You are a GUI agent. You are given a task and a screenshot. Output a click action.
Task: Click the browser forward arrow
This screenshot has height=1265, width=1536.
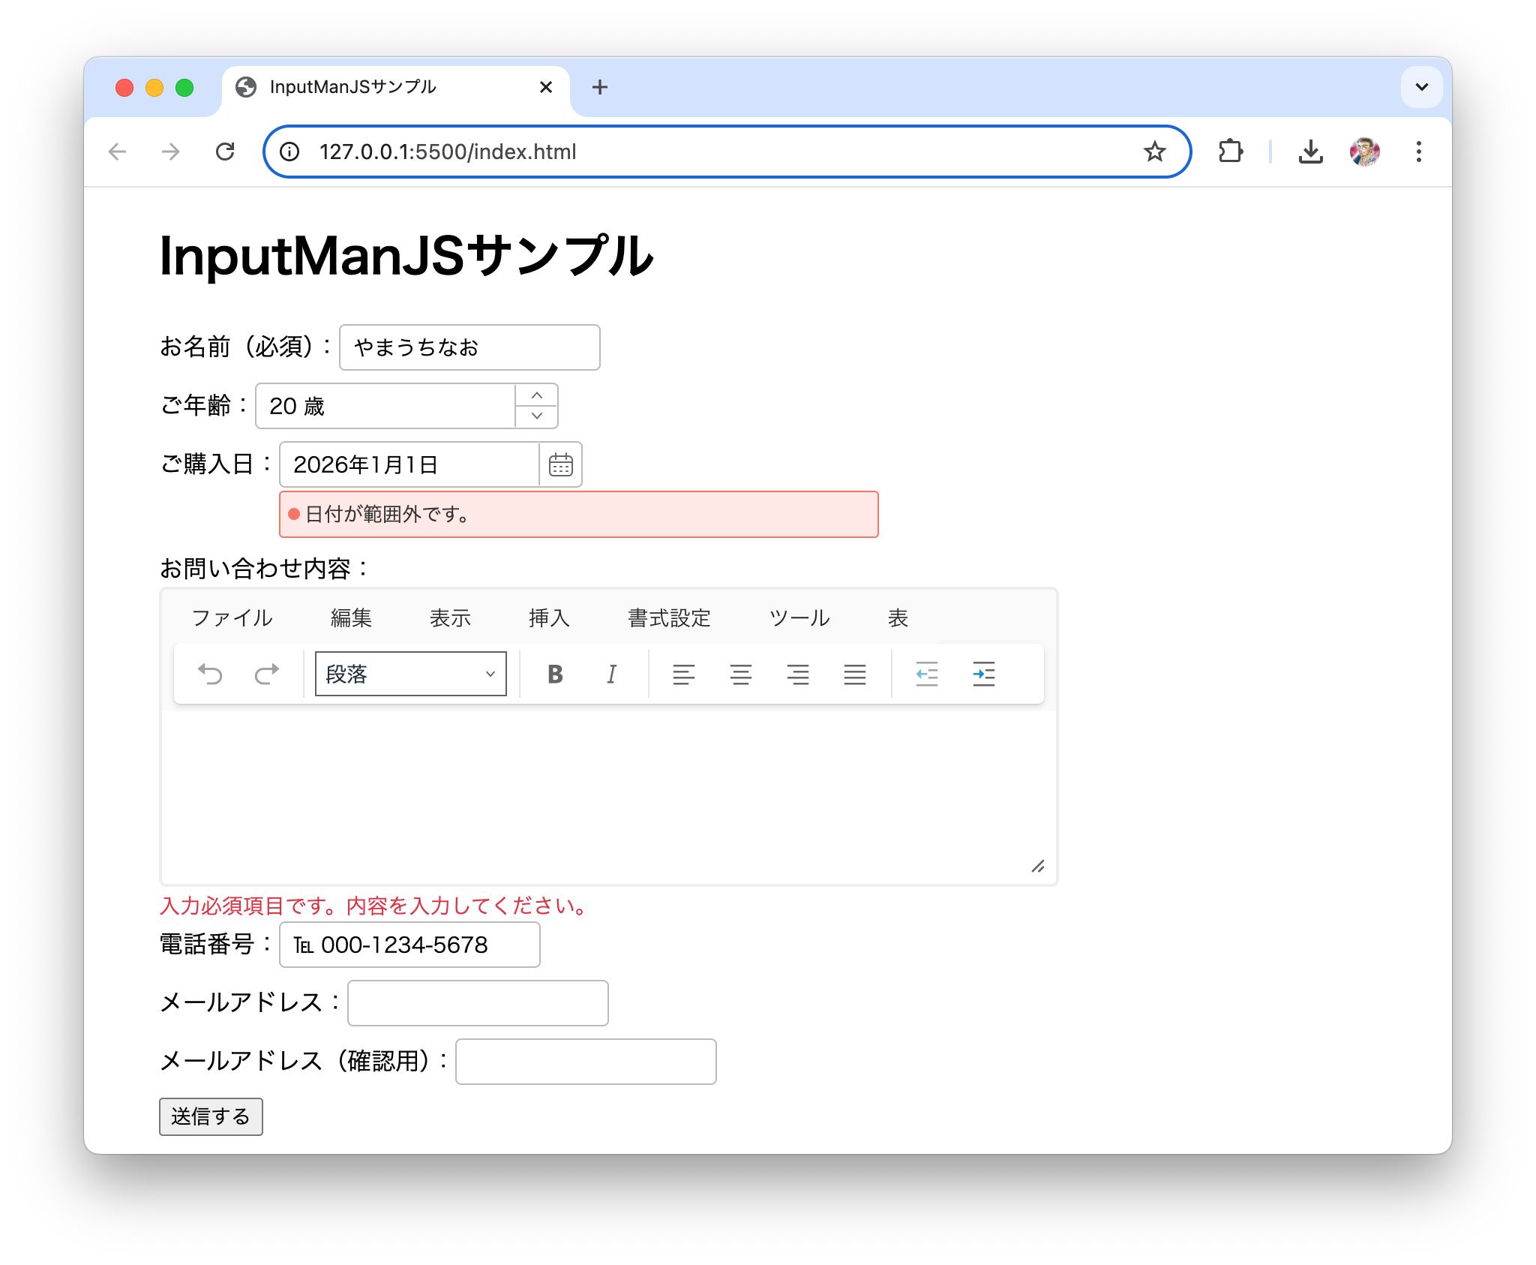(x=171, y=152)
